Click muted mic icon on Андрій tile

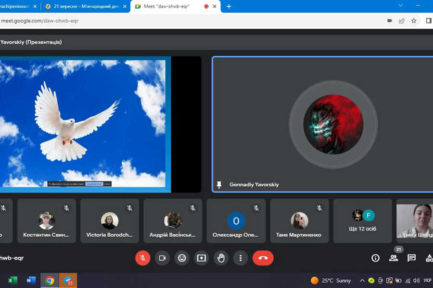[193, 208]
